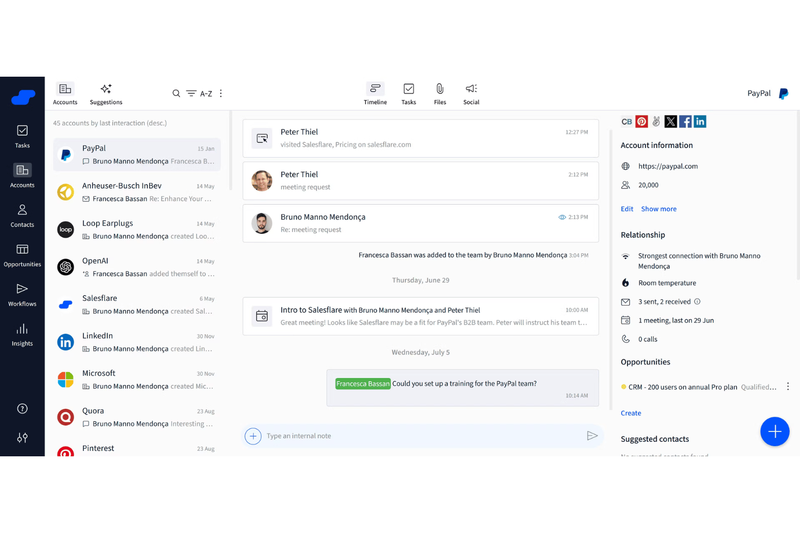Open Peter Thiel's website visit entry
This screenshot has height=533, width=800.
tap(421, 138)
